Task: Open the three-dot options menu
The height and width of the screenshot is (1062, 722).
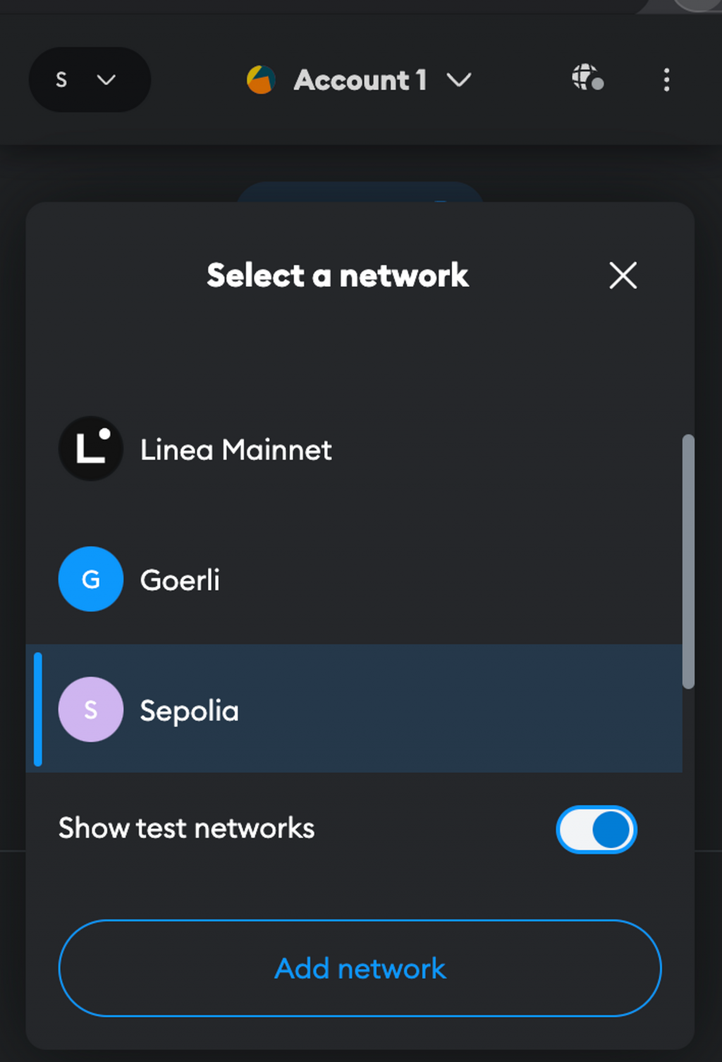Action: click(x=666, y=80)
